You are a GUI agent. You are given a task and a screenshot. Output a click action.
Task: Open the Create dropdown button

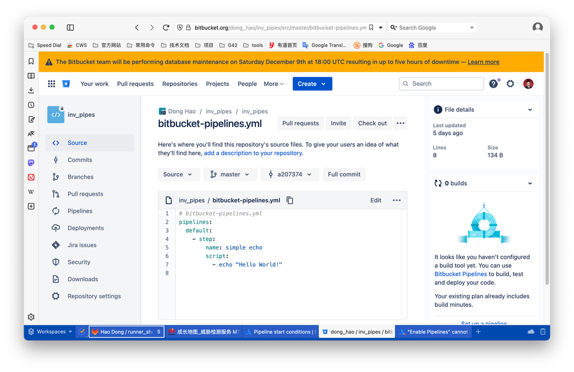point(312,84)
